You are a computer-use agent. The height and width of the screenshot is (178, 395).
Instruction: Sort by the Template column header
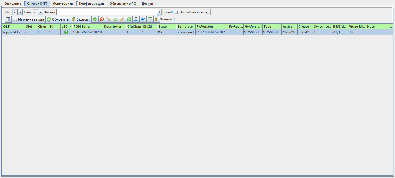click(x=186, y=26)
